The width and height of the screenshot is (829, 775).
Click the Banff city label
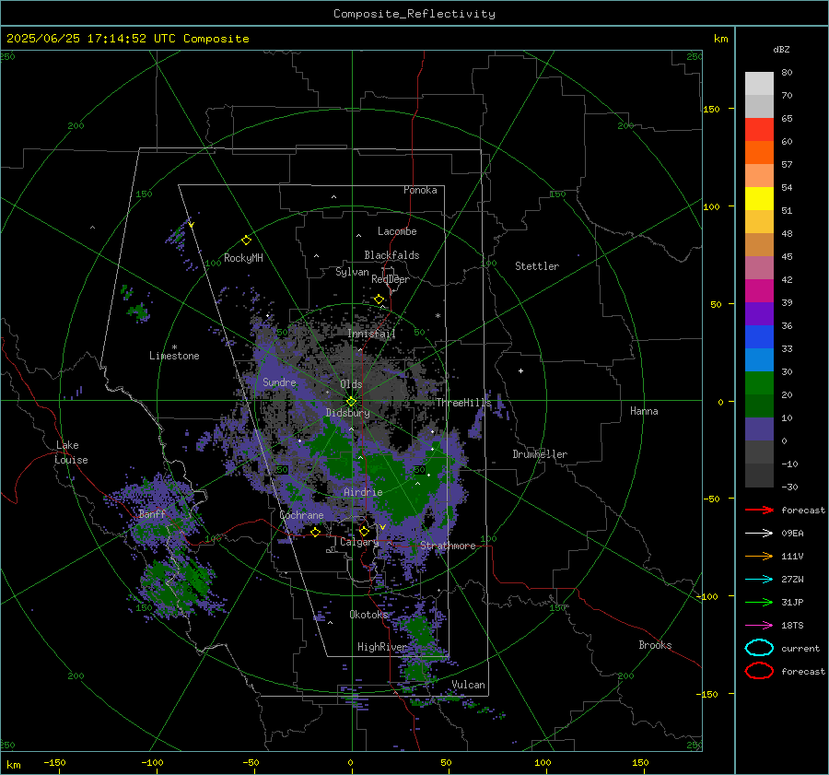tap(152, 513)
